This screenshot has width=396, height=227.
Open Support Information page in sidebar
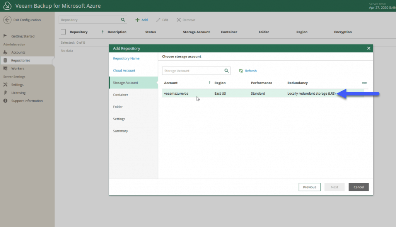coord(27,101)
